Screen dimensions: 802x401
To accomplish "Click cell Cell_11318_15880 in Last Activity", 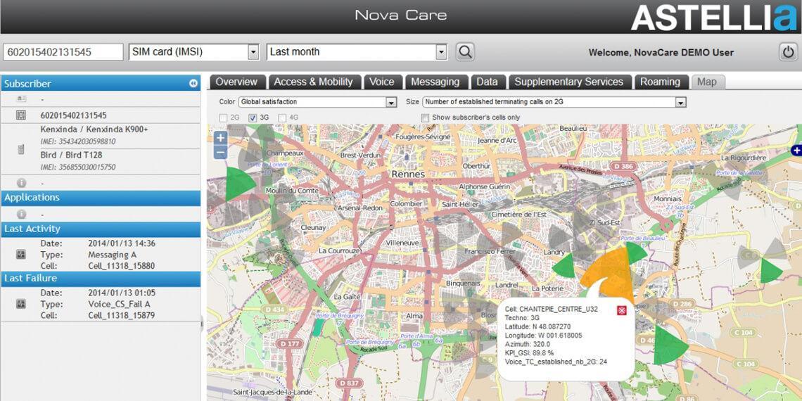I will tap(121, 266).
